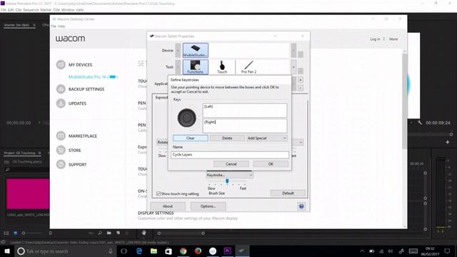This screenshot has width=457, height=257.
Task: Open the My Devices section
Action: tap(74, 64)
